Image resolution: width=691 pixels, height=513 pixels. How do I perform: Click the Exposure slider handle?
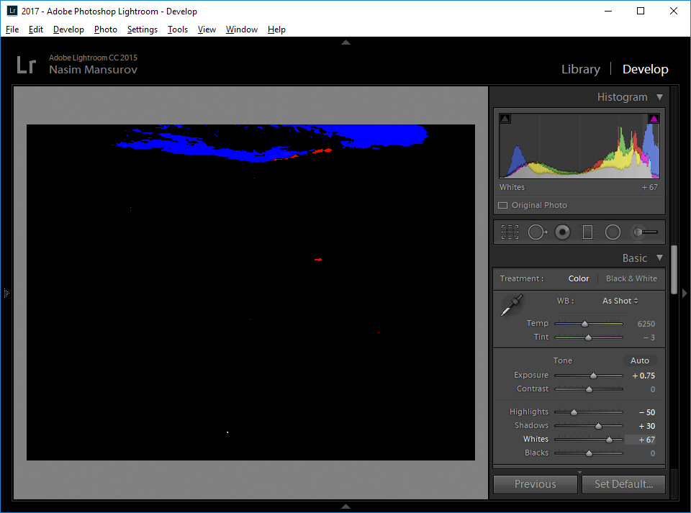[x=594, y=376]
